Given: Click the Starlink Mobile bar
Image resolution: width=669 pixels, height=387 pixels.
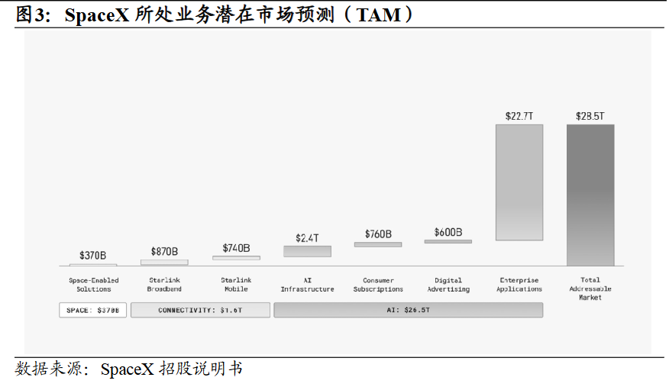Looking at the screenshot, I should pyautogui.click(x=237, y=258).
